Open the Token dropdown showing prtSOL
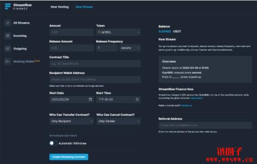Screen dimensions: 257x164 click(x=118, y=32)
